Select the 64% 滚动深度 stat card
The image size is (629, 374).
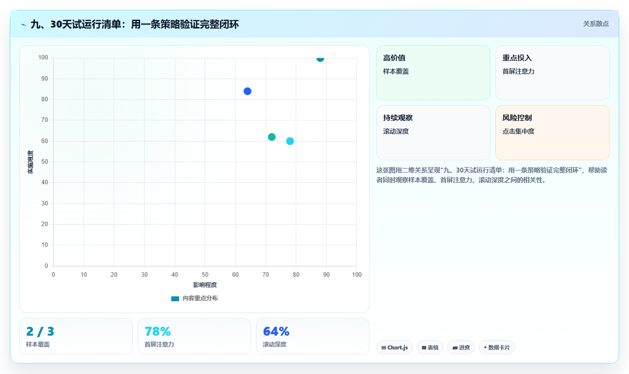(313, 336)
